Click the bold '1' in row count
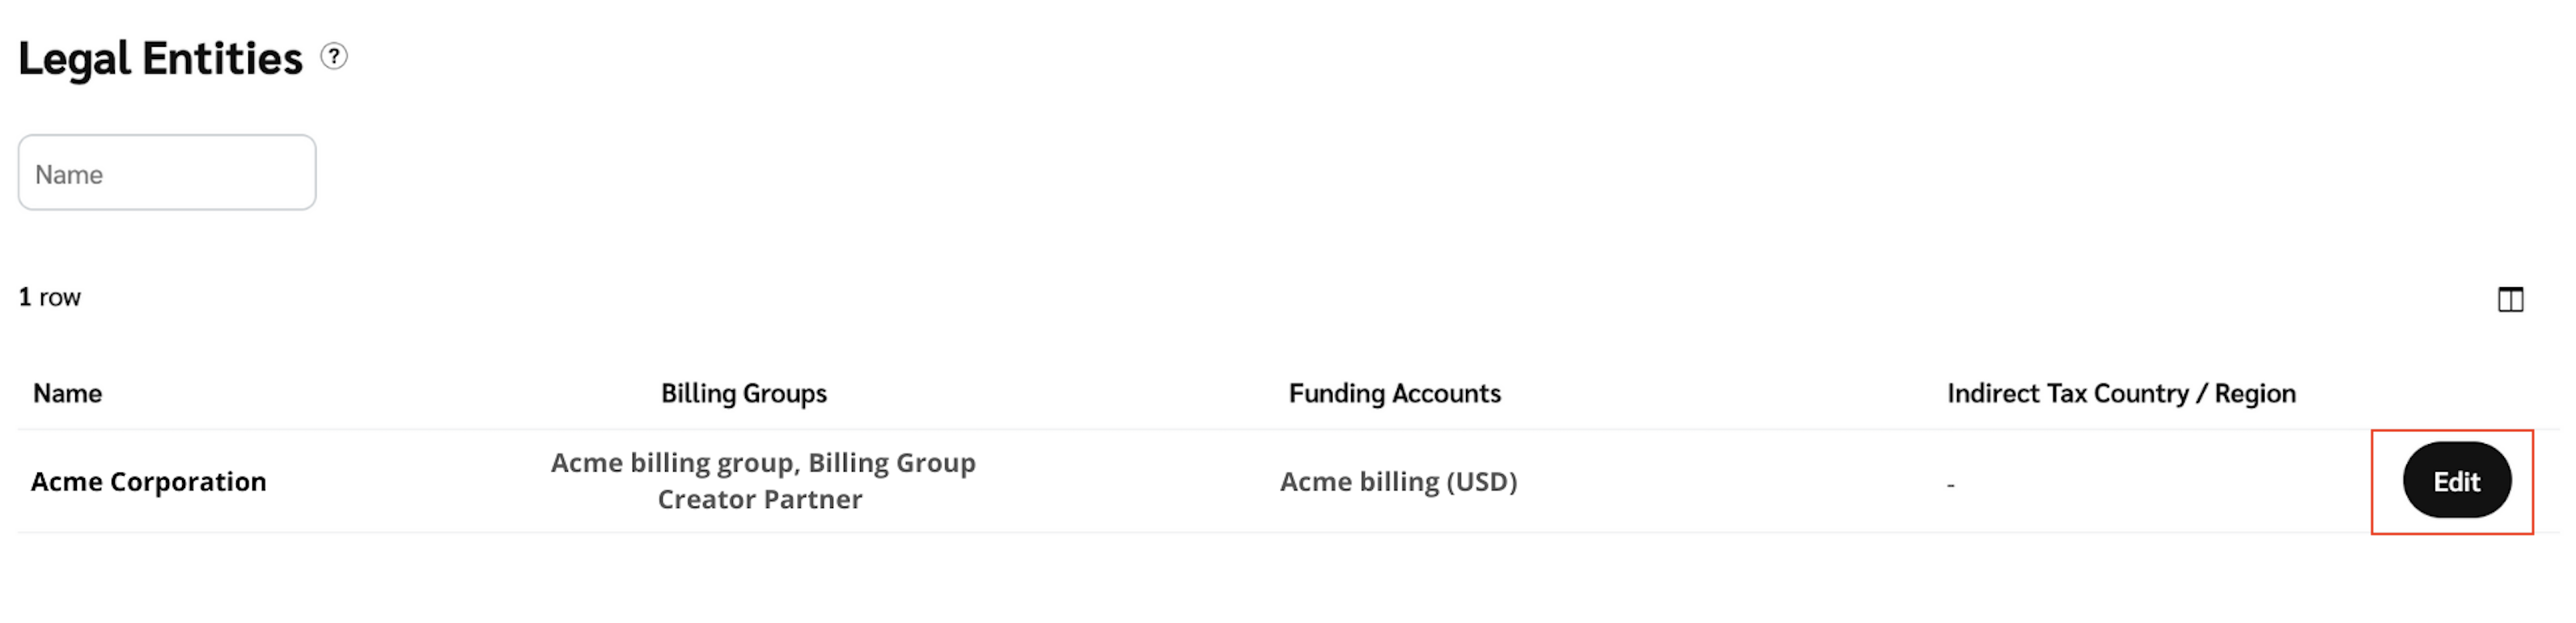Viewport: 2576px width, 623px height. click(25, 297)
